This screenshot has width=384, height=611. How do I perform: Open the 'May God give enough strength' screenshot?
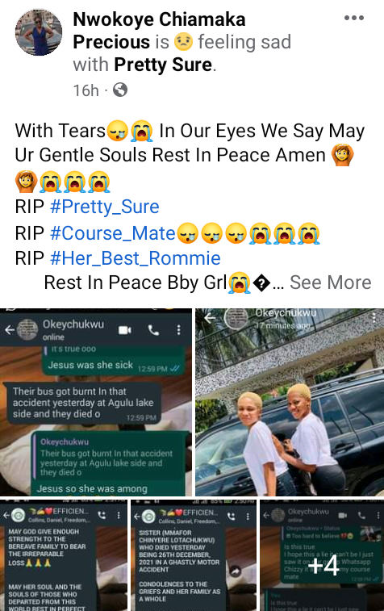coord(64,555)
